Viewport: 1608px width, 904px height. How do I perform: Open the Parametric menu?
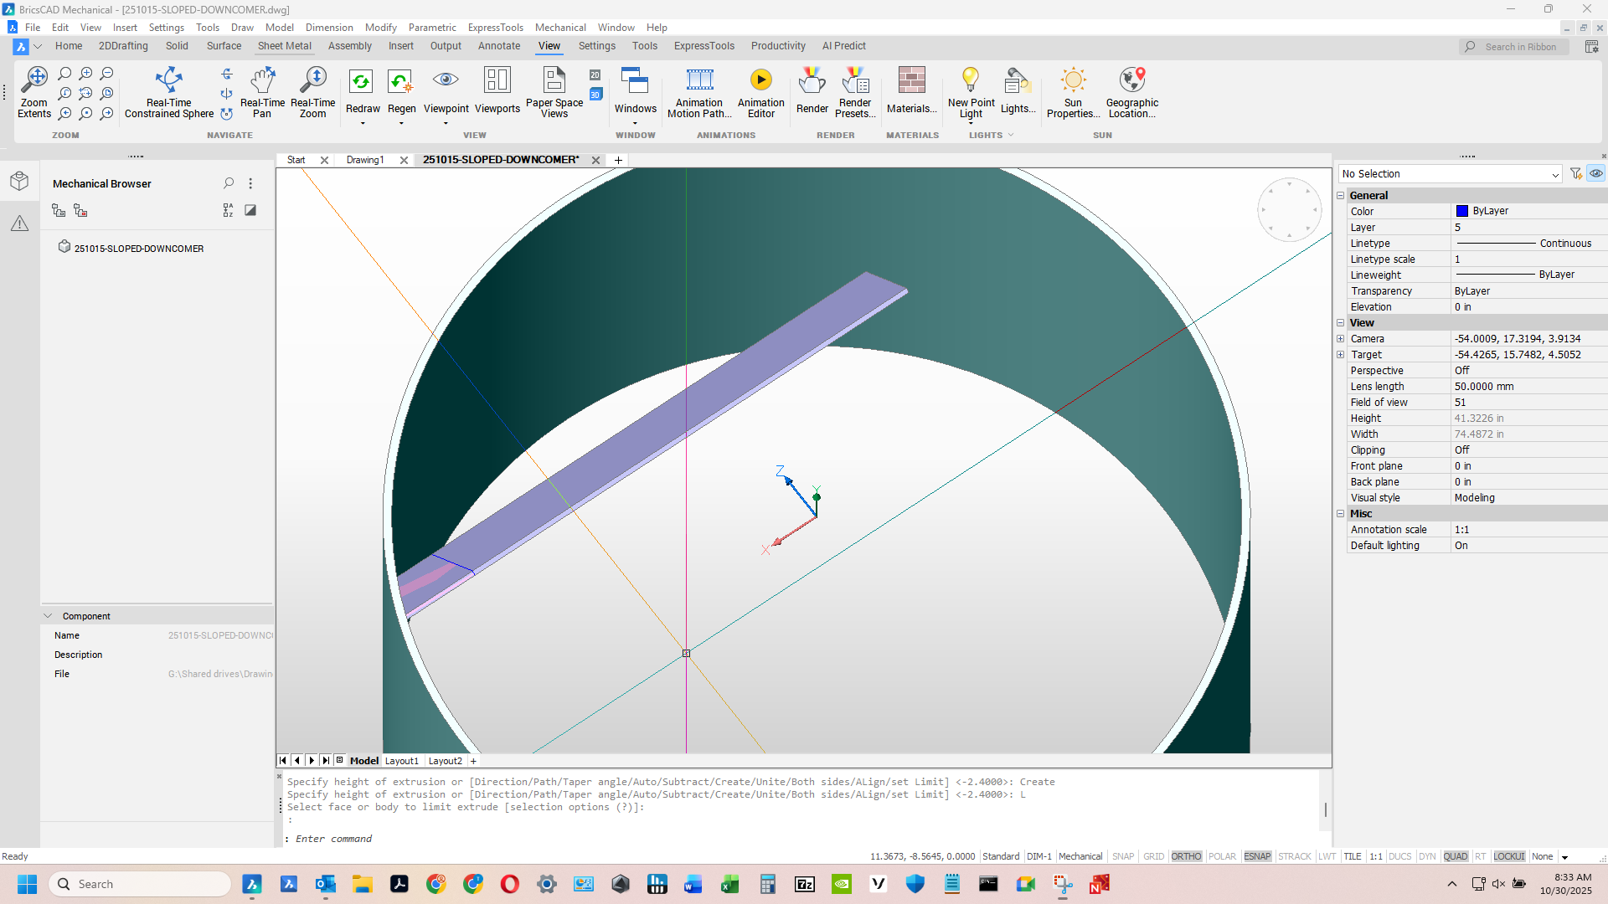(x=432, y=28)
